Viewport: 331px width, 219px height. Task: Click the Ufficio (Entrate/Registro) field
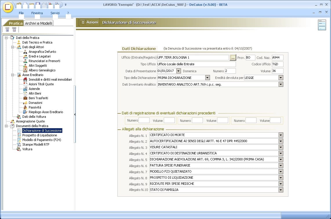coord(193,57)
